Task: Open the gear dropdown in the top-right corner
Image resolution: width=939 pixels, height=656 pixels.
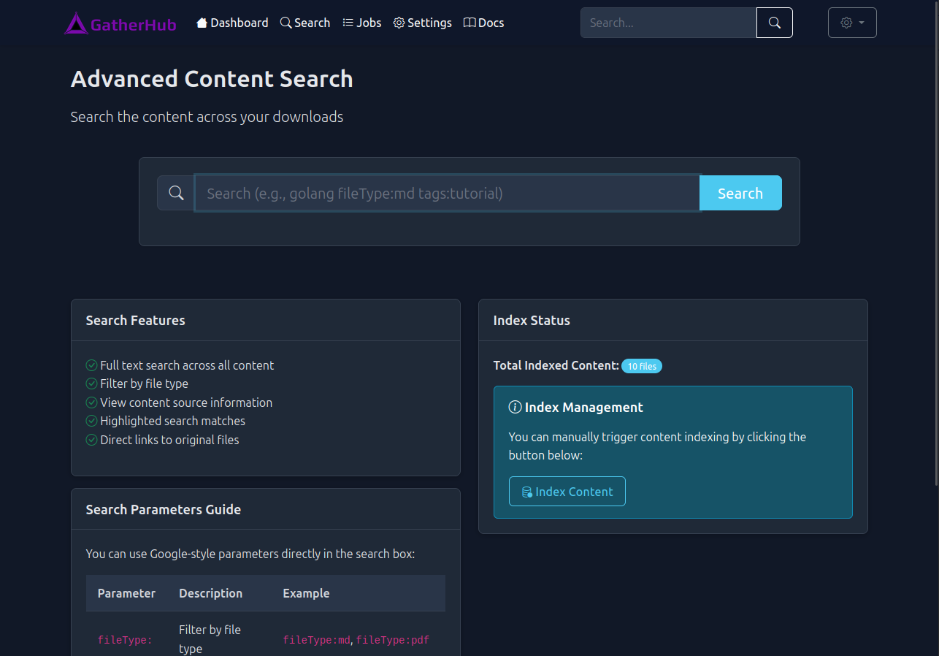Action: [x=851, y=22]
